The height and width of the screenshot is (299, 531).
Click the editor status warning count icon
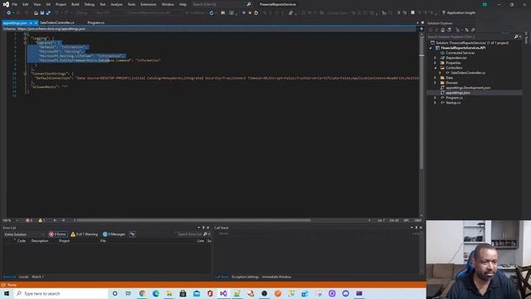tap(41, 220)
